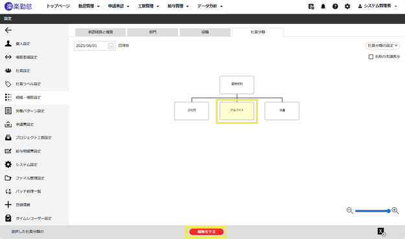
Task: Click the gear icon in the top bar
Action: tap(347, 6)
